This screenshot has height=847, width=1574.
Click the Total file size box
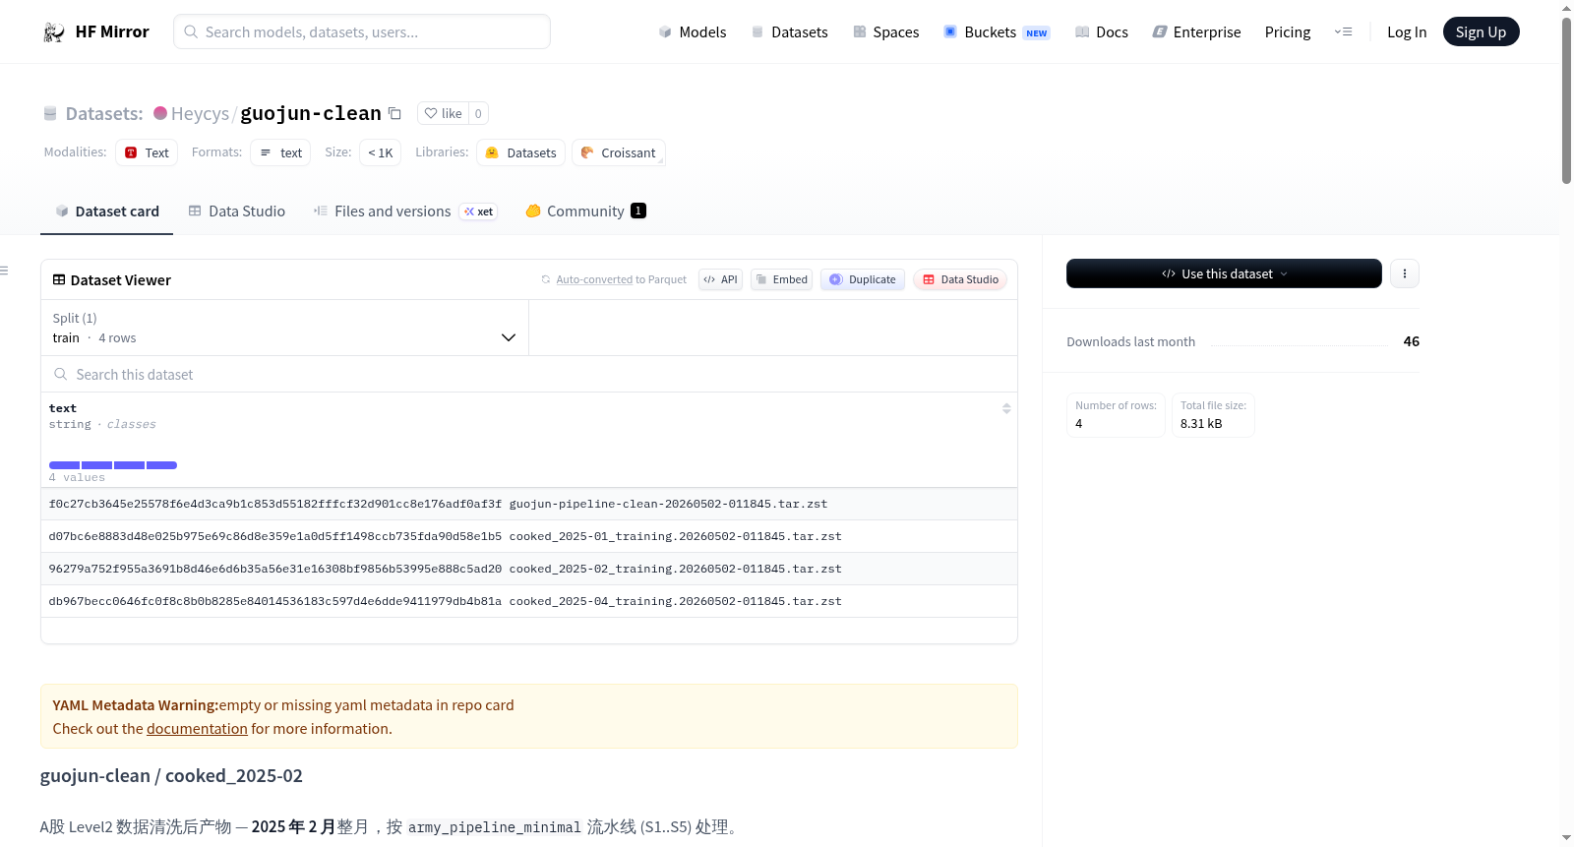point(1213,415)
